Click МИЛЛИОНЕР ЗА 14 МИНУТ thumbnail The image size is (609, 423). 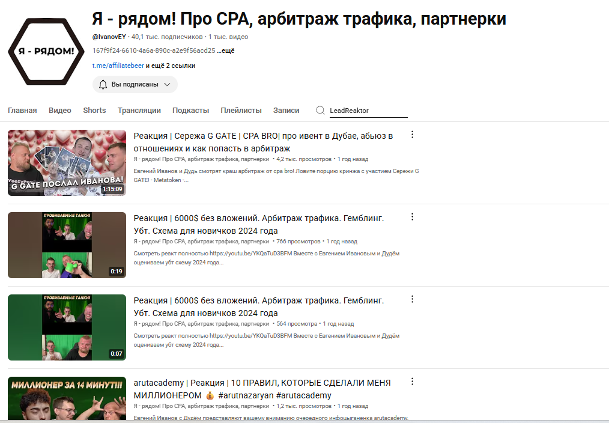click(x=67, y=398)
